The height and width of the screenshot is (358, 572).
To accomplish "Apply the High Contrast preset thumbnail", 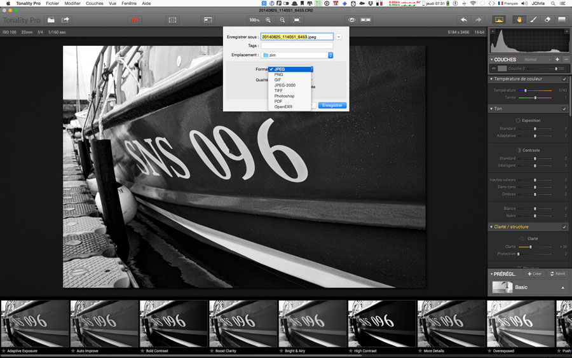I will tap(382, 324).
